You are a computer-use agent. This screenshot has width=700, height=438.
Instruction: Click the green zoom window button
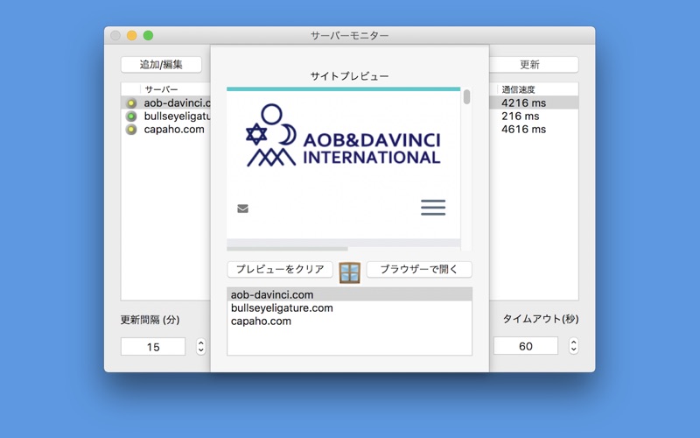pyautogui.click(x=148, y=35)
